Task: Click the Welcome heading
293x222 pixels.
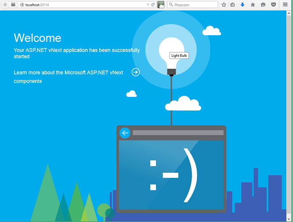Action: coord(37,38)
